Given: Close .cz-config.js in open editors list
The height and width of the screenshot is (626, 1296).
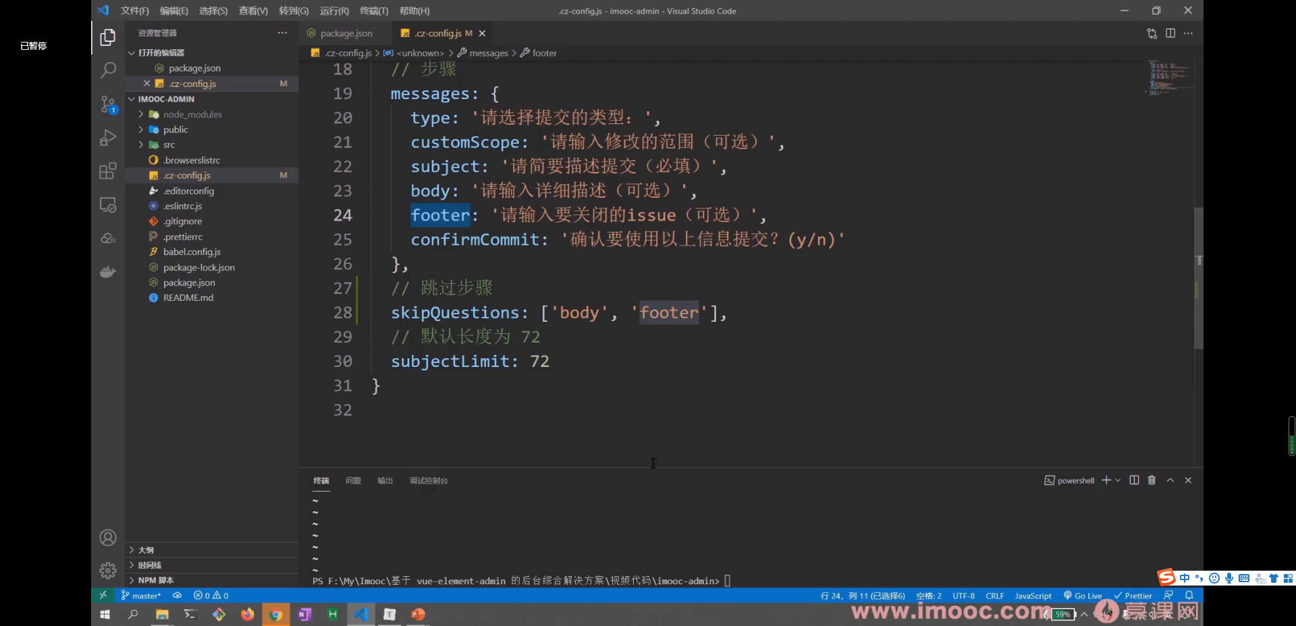Looking at the screenshot, I should (146, 84).
